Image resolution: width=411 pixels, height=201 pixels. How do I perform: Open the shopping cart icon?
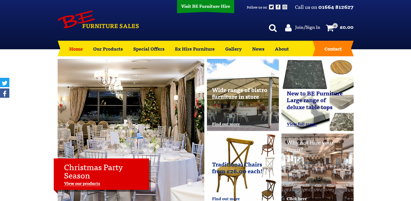(x=330, y=28)
